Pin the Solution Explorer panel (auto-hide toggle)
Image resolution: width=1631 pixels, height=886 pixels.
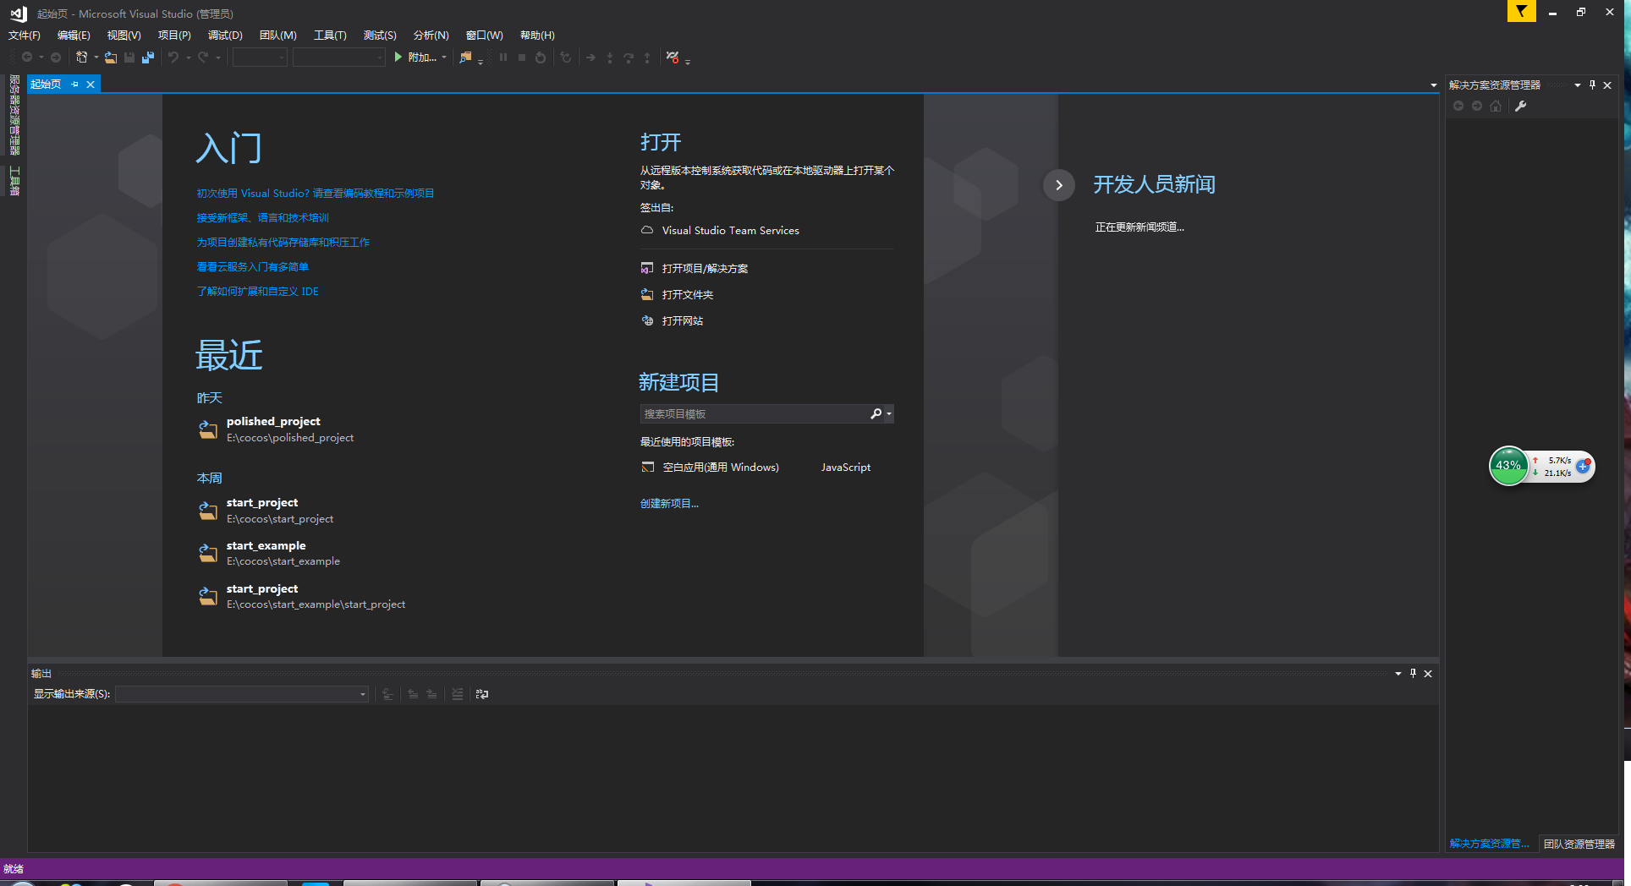coord(1593,85)
